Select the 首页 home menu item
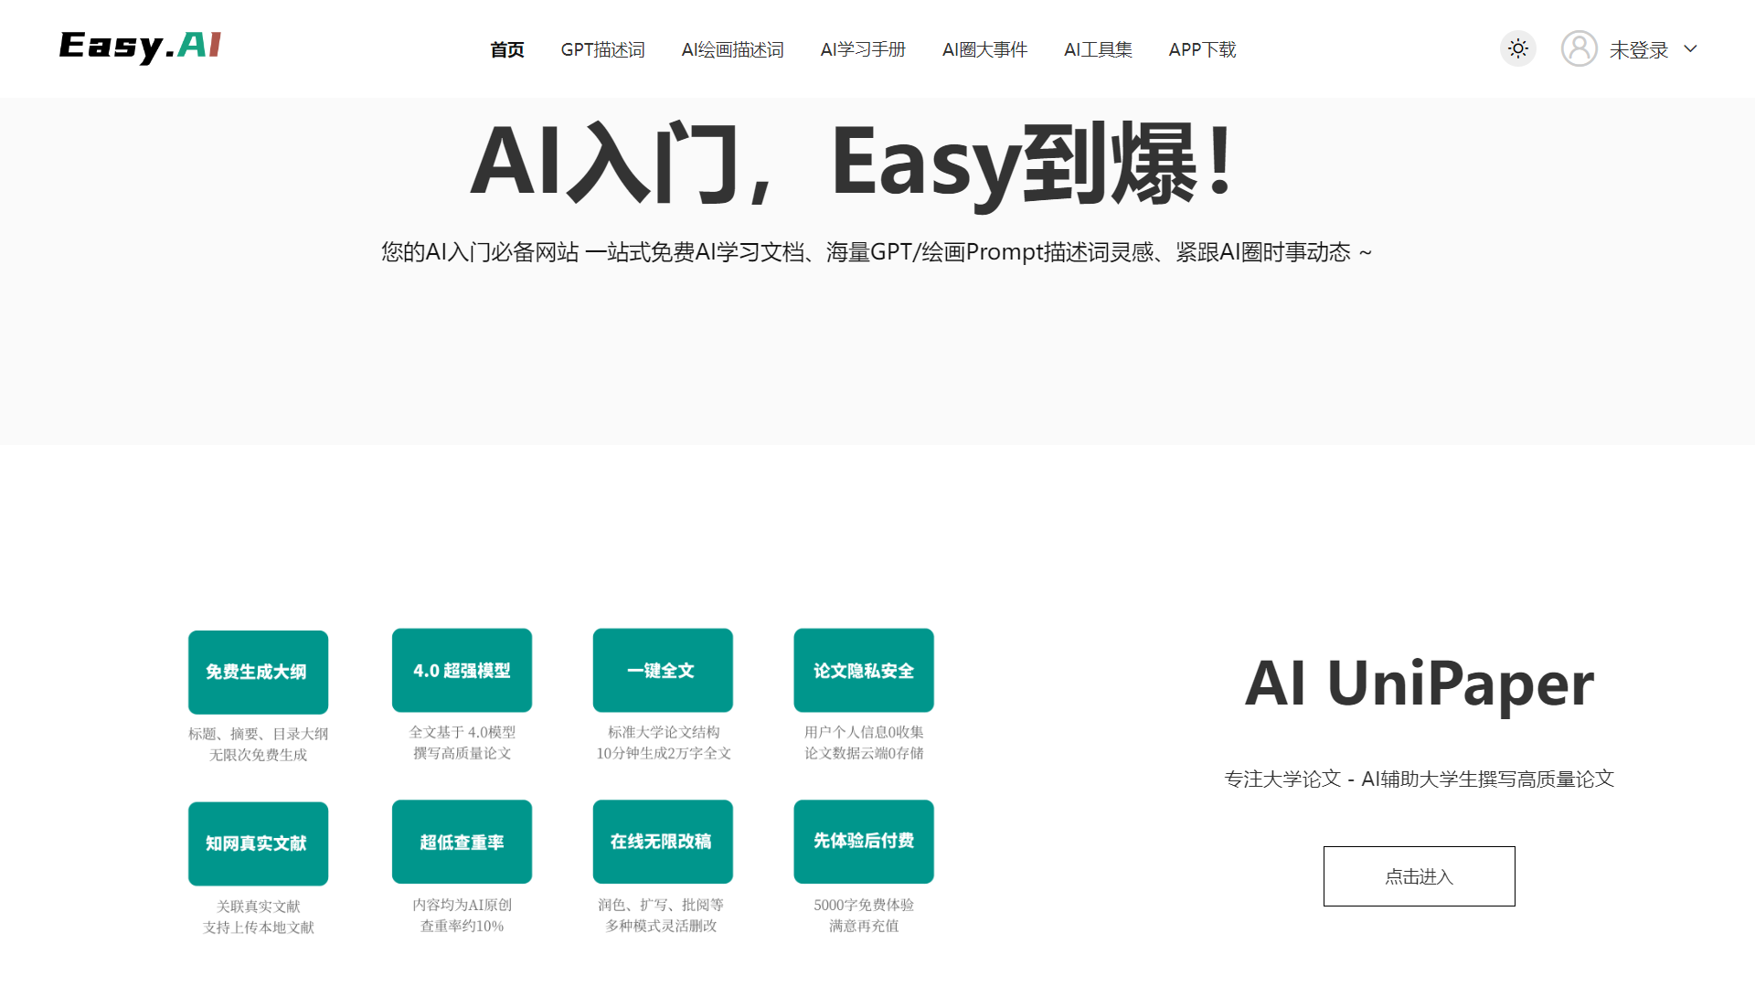The image size is (1755, 986). (x=506, y=49)
